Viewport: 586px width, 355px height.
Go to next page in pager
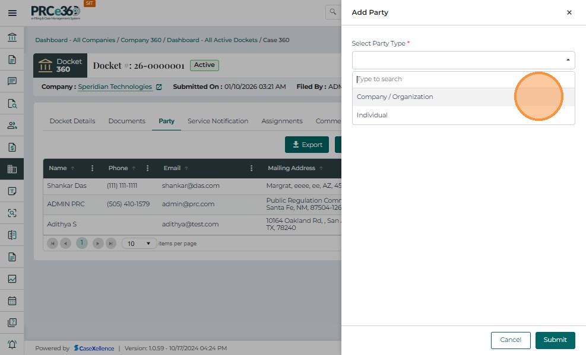point(97,244)
